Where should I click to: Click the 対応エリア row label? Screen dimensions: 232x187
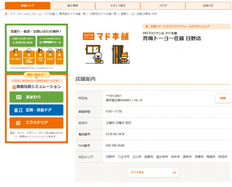click(86, 157)
